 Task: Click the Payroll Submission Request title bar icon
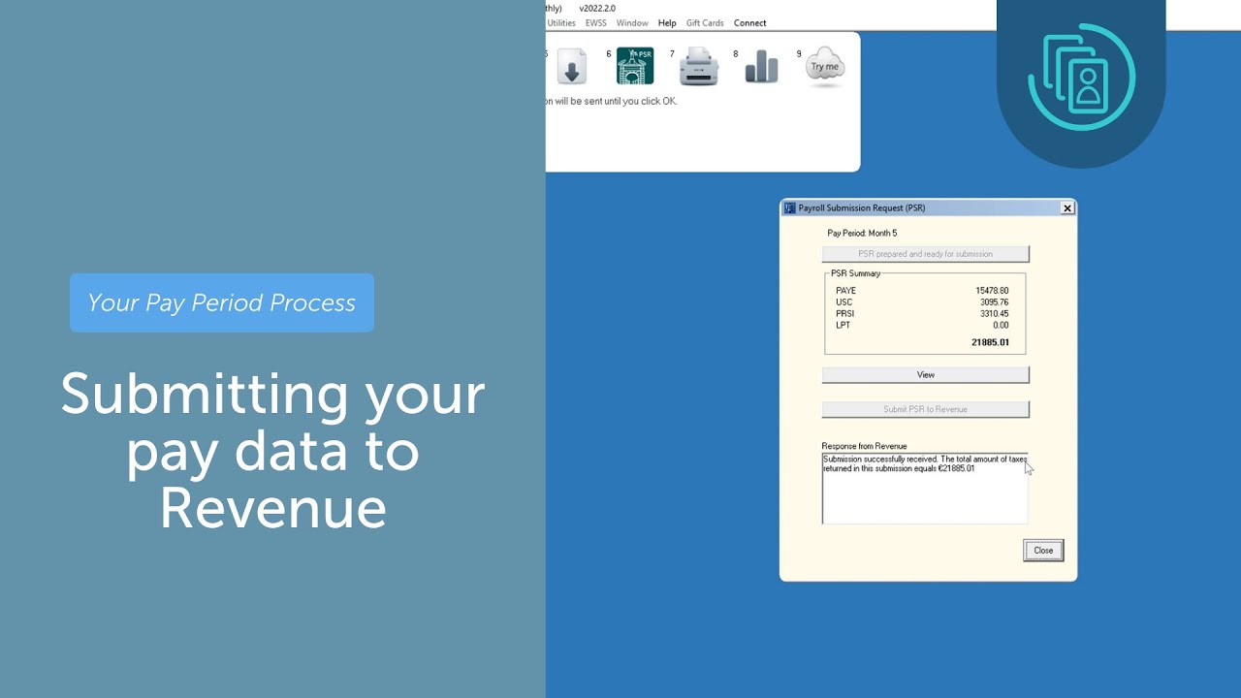click(790, 207)
